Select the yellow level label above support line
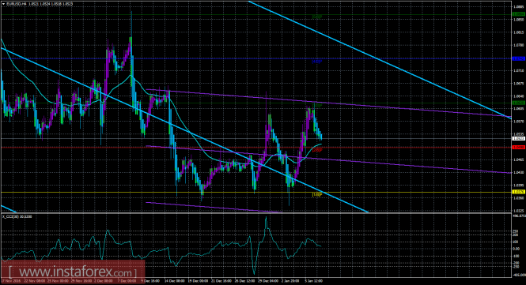Viewport: 526px width, 285px height. pyautogui.click(x=316, y=194)
